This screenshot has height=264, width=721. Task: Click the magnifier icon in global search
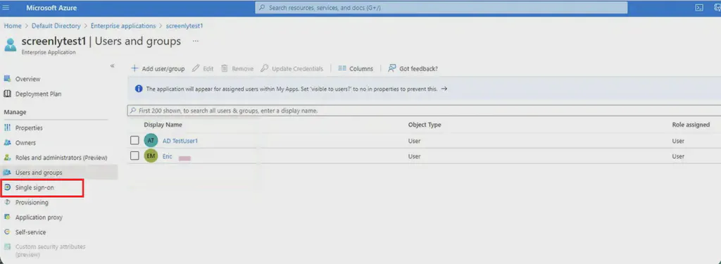263,8
